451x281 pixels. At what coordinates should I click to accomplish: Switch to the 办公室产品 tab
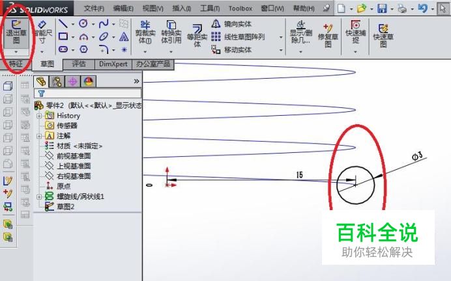pyautogui.click(x=153, y=64)
